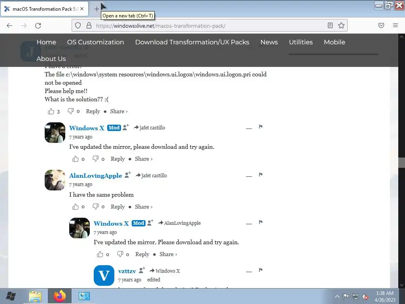Screen dimensions: 405x304
Task: Click the page vertical scrollbar thumb
Action: pyautogui.click(x=401, y=163)
